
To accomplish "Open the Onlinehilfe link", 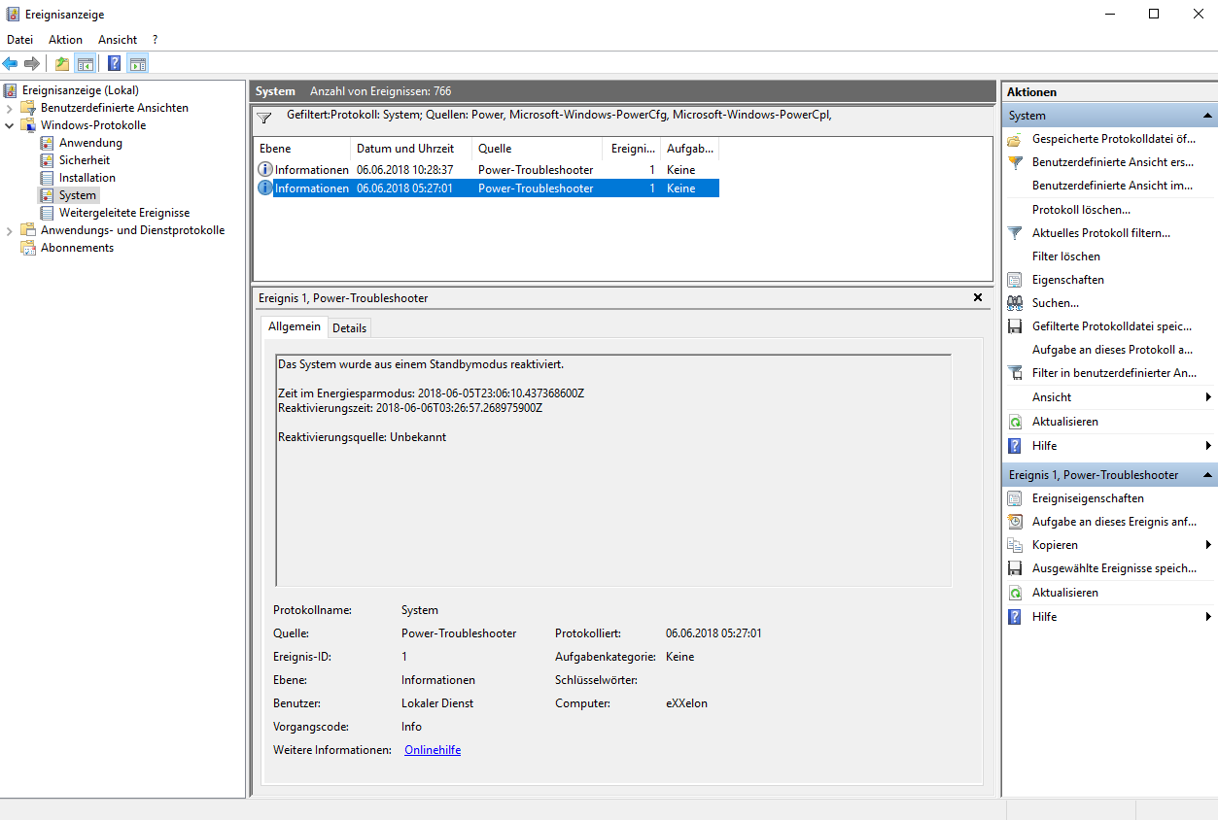I will point(433,750).
